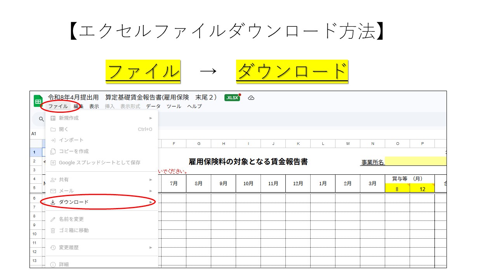Click the document title text

(x=132, y=97)
